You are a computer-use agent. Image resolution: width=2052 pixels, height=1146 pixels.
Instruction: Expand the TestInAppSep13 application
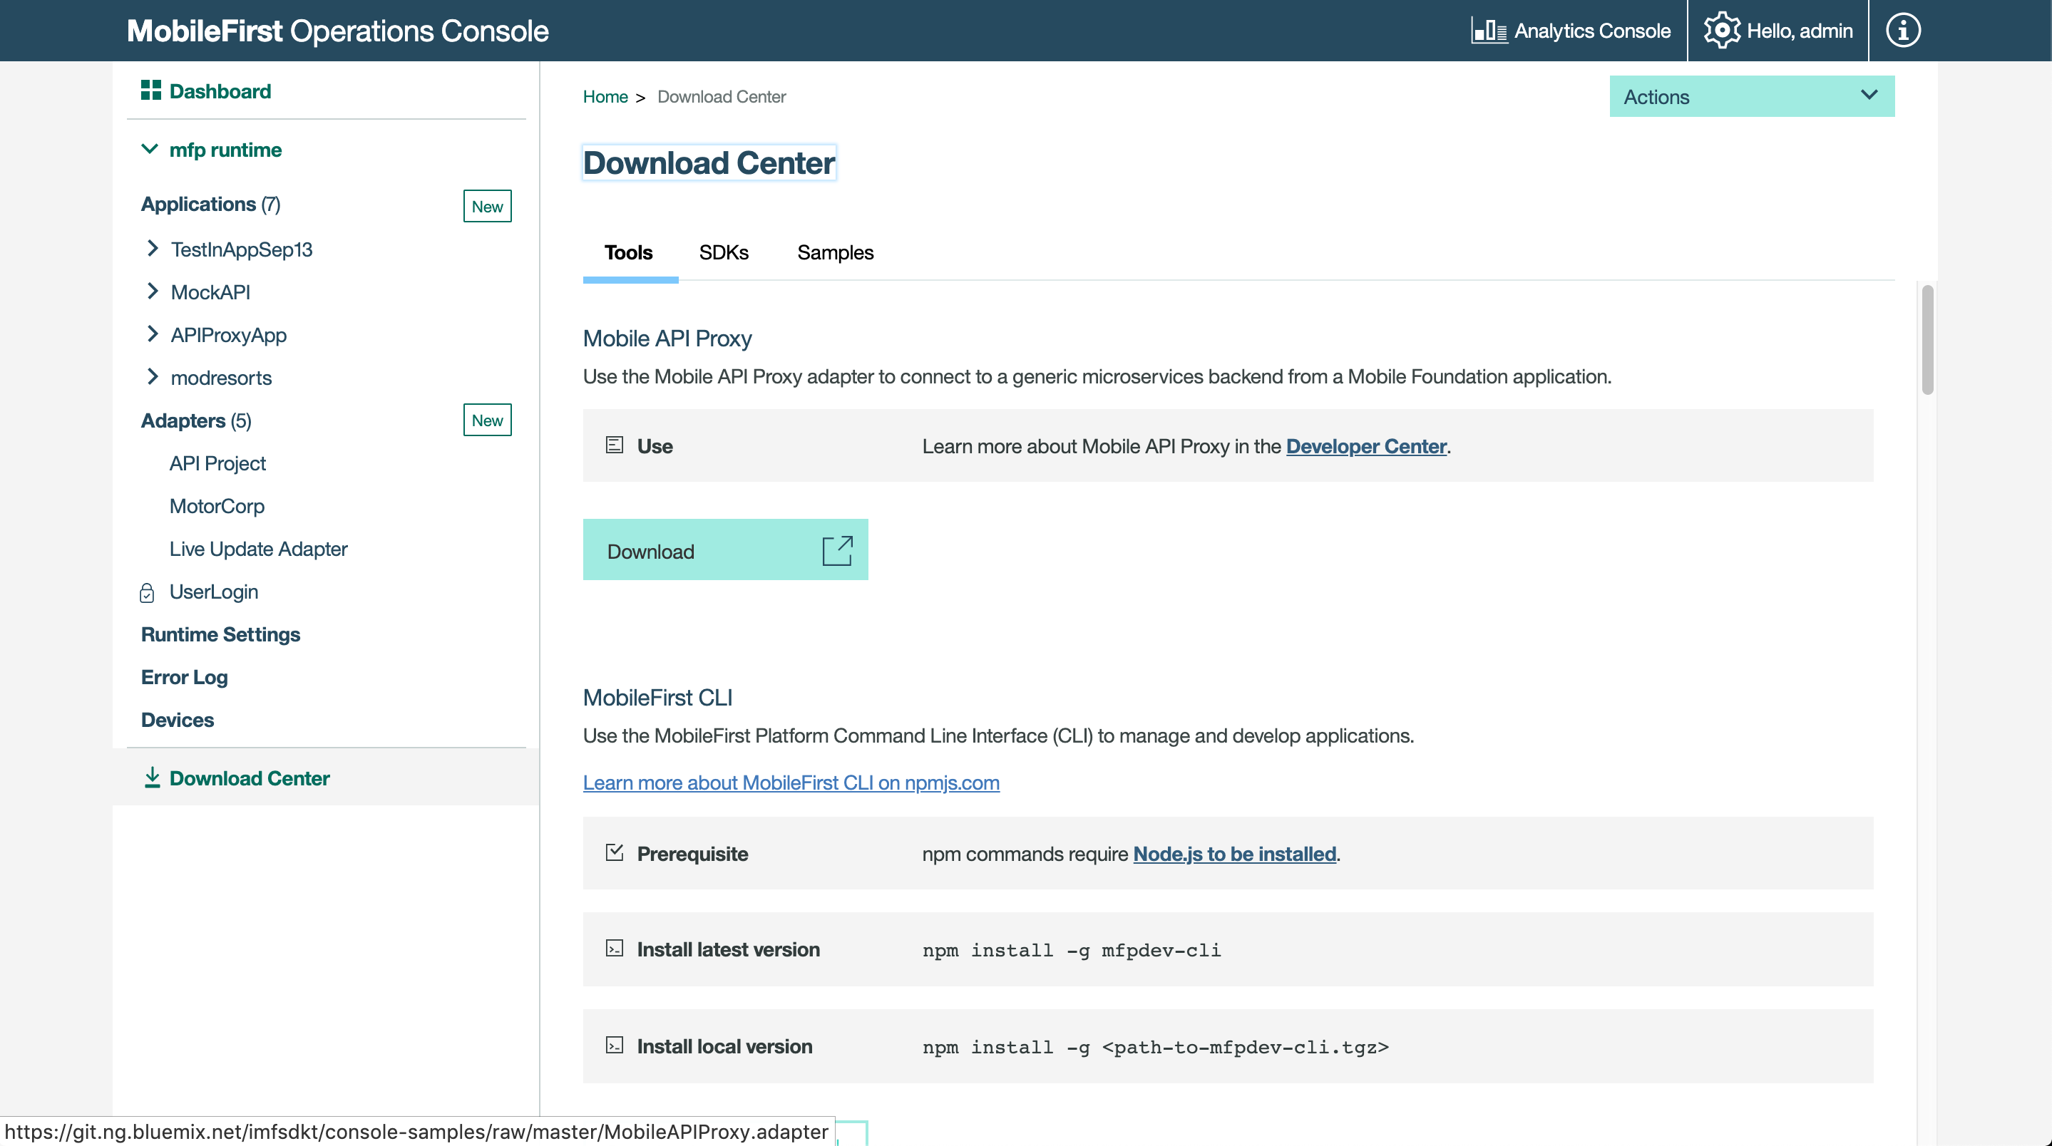(152, 249)
